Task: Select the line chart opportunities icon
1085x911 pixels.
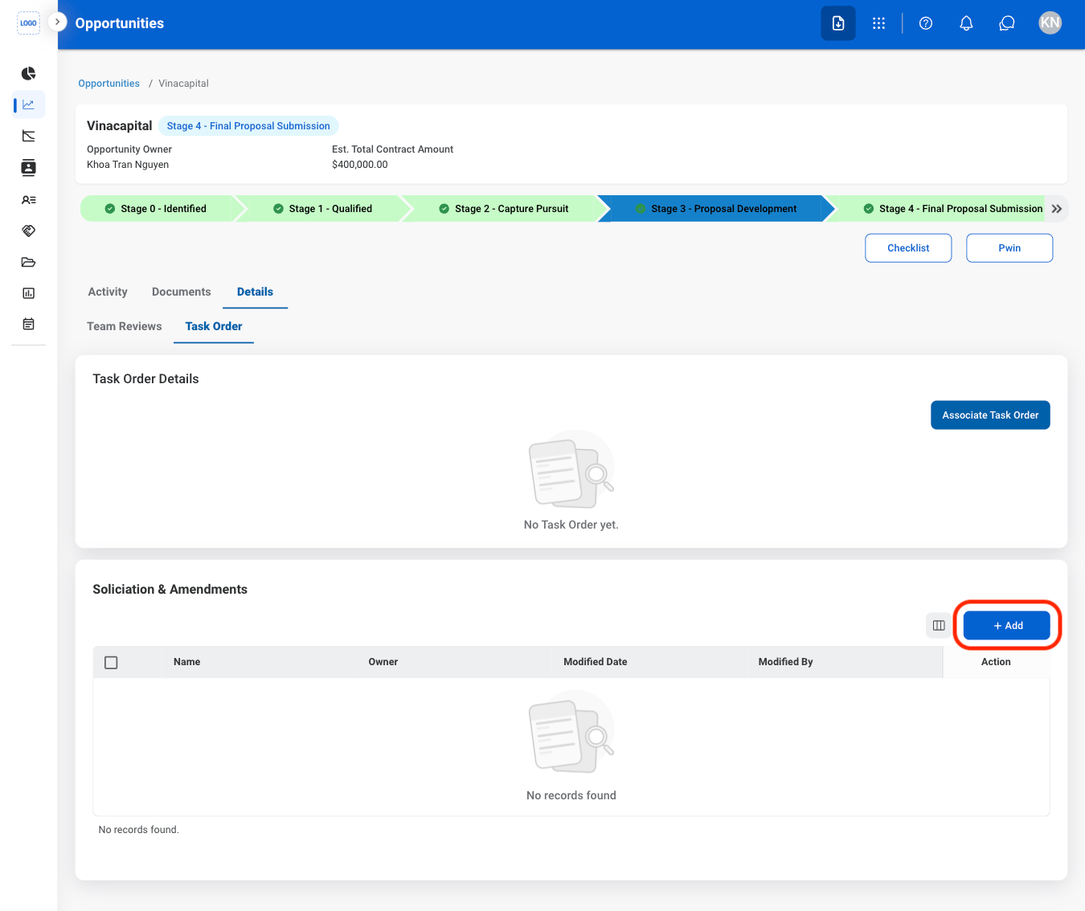Action: (29, 104)
